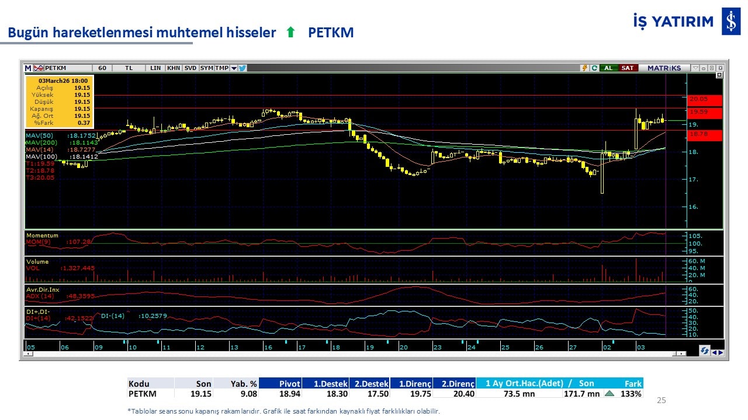
Task: Open the Twitter bird icon
Action: click(x=243, y=68)
